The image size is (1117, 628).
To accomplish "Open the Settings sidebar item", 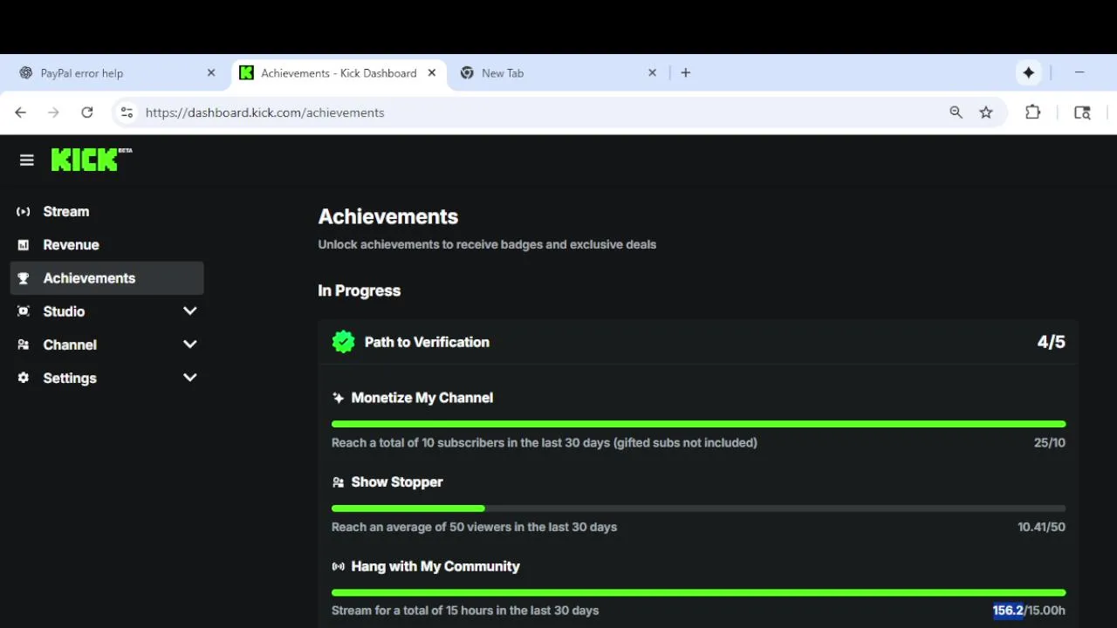I will 106,378.
